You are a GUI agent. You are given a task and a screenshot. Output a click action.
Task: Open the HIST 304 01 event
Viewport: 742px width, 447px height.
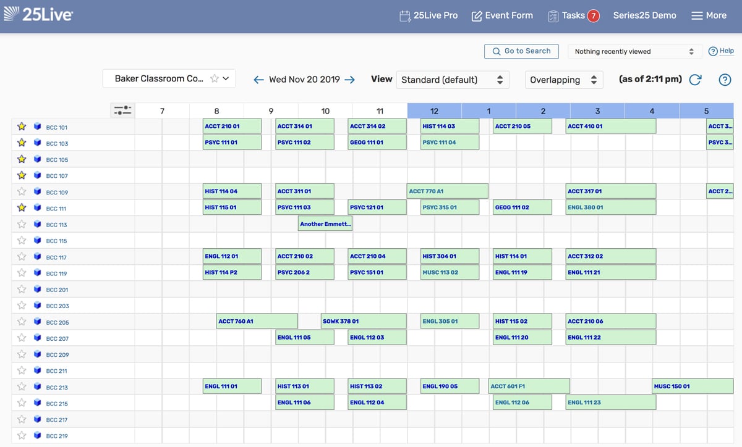click(450, 256)
